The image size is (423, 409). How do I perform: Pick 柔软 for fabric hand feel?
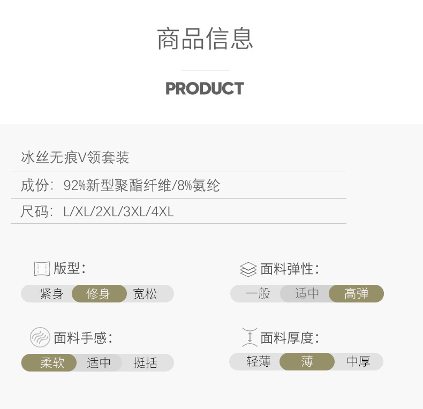tap(52, 363)
